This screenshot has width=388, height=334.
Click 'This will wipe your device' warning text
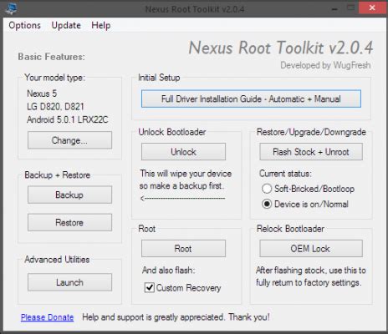tap(186, 174)
